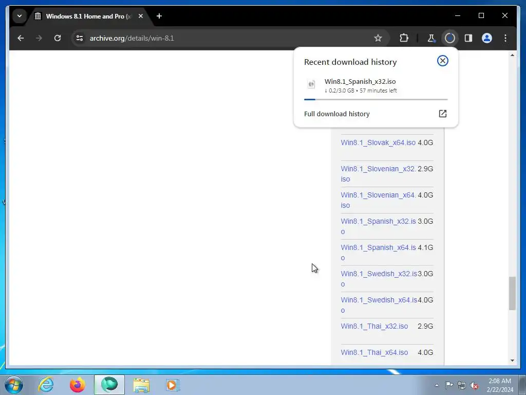Bookmark this page with the star icon
The width and height of the screenshot is (526, 395).
378,38
